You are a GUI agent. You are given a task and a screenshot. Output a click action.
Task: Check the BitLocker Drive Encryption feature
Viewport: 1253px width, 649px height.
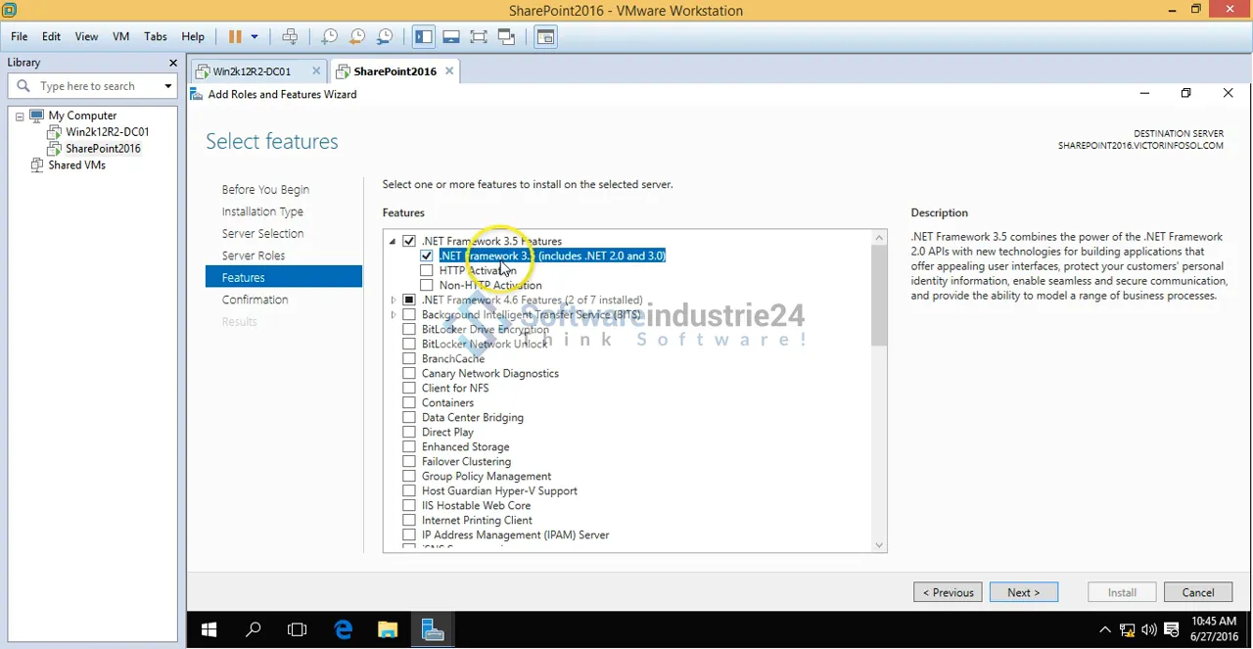tap(409, 330)
